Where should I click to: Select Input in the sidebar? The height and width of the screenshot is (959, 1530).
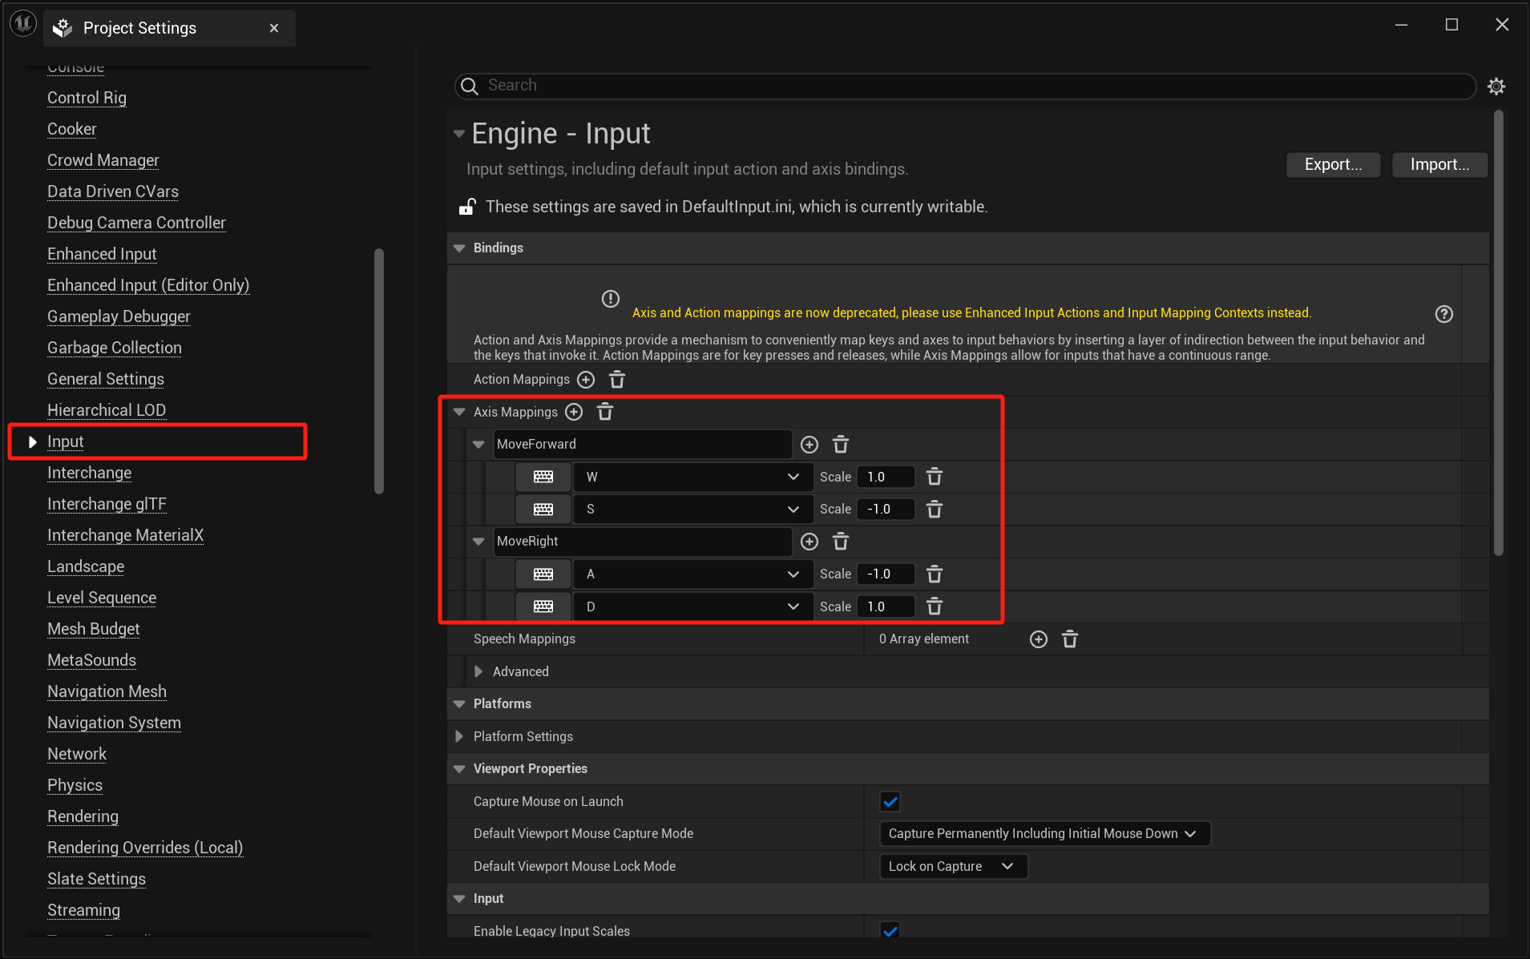click(x=65, y=441)
